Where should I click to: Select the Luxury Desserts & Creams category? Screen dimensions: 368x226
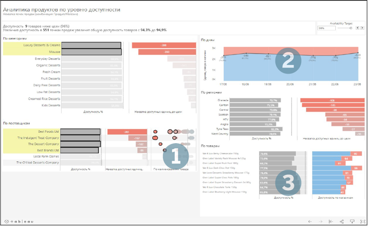point(42,45)
